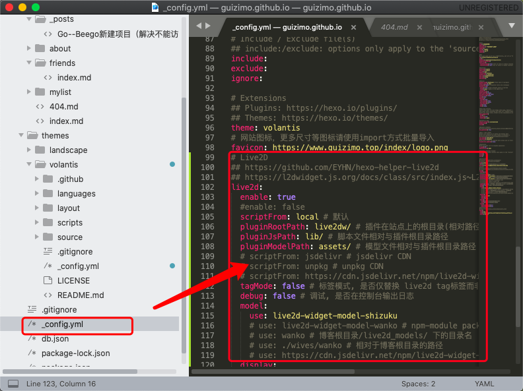Click the themes folder icon
This screenshot has width=523, height=391.
click(x=32, y=135)
